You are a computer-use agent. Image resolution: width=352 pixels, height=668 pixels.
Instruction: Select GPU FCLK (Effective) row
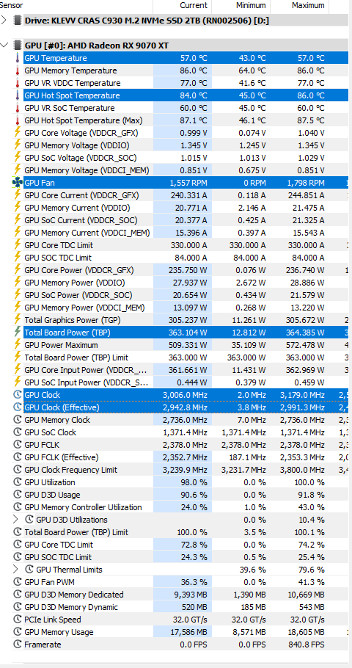(186, 457)
